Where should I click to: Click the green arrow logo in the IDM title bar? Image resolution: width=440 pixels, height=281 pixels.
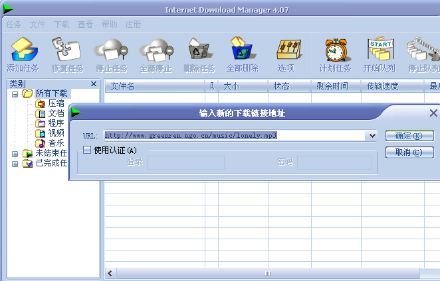click(8, 9)
